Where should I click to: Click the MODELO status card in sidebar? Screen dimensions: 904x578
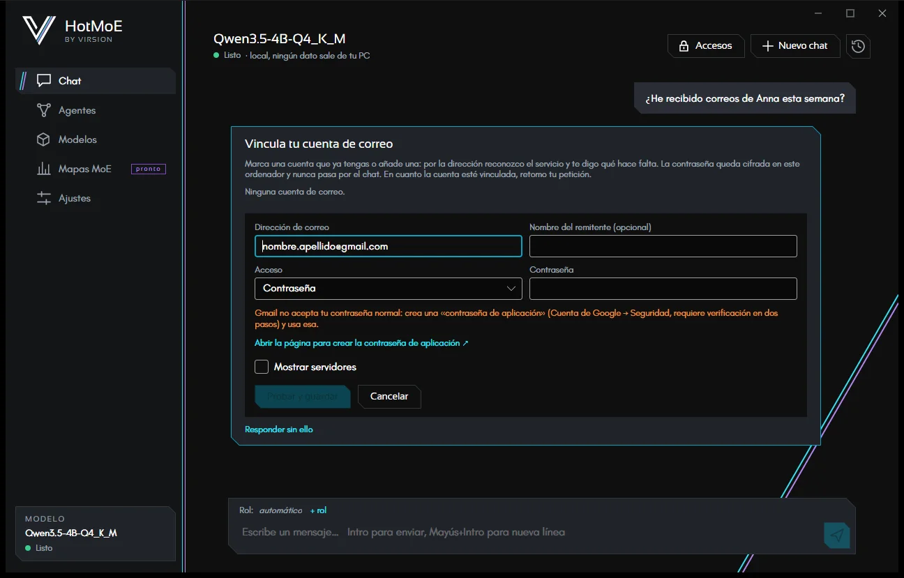pyautogui.click(x=96, y=533)
